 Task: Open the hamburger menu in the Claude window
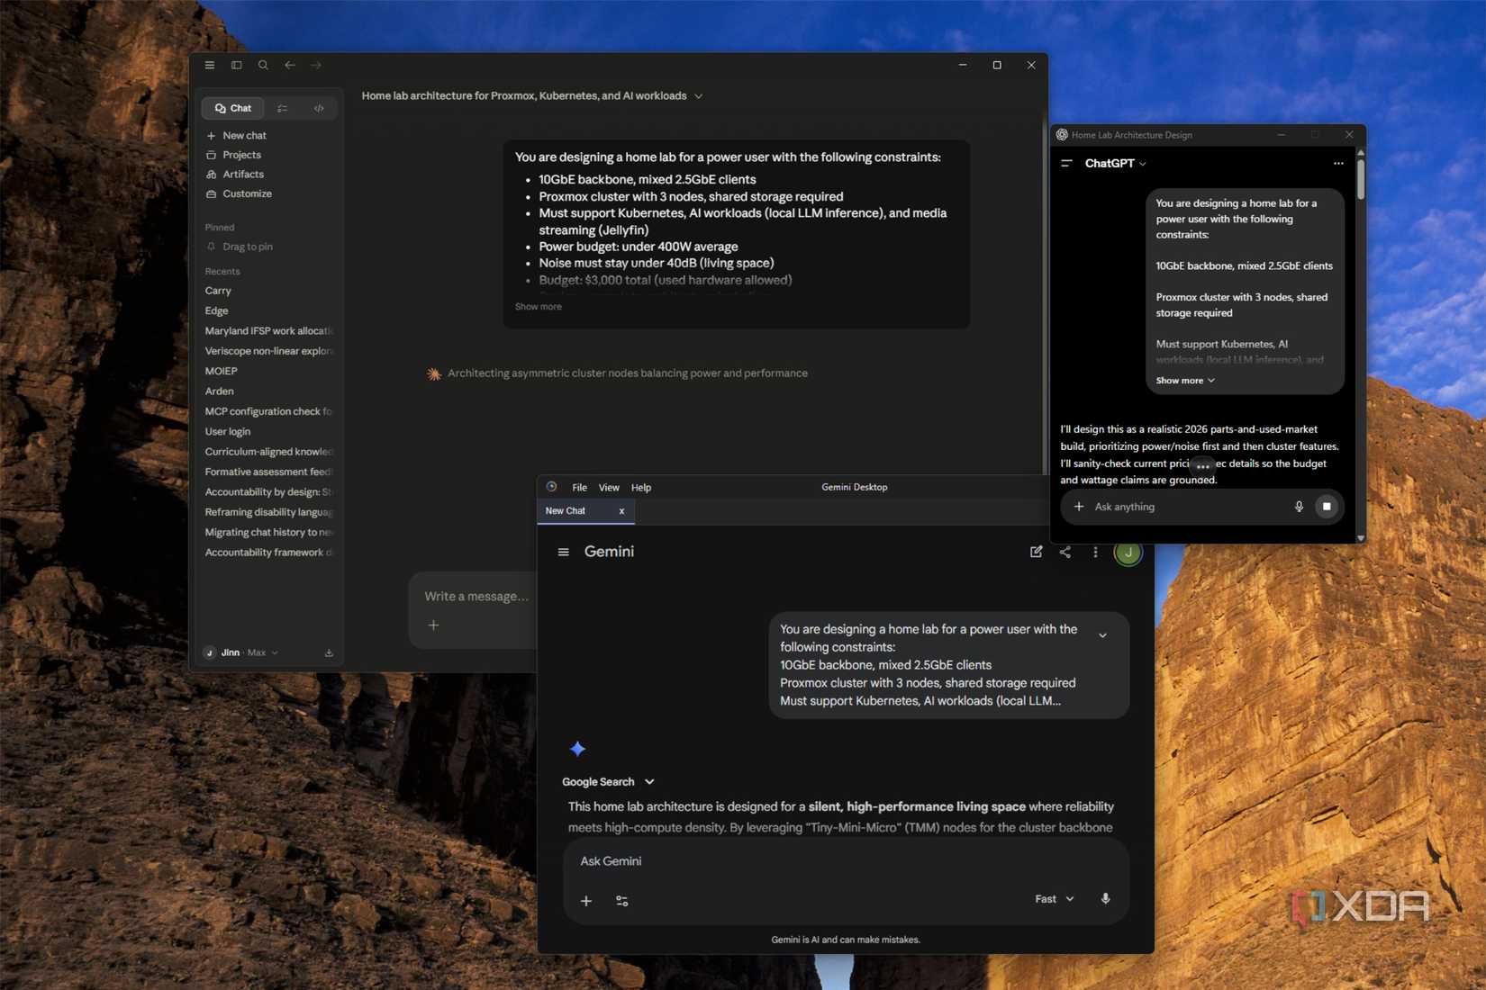tap(210, 65)
